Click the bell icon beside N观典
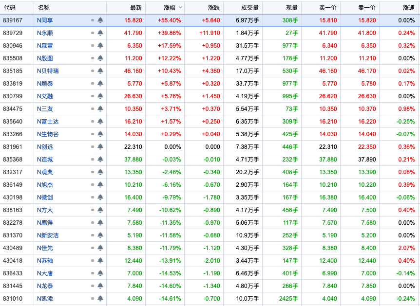 pos(100,172)
